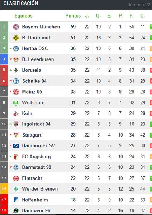Select the Equipos column header
The image size is (152, 215).
click(23, 16)
